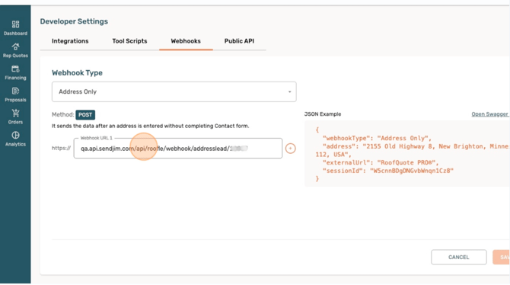This screenshot has height=285, width=510.
Task: Switch to the Public API tab
Action: (239, 41)
